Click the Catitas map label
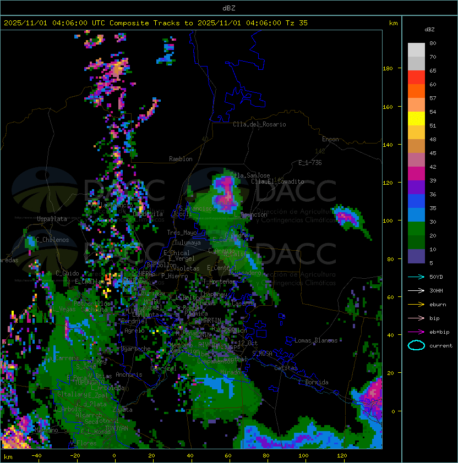 [x=286, y=368]
